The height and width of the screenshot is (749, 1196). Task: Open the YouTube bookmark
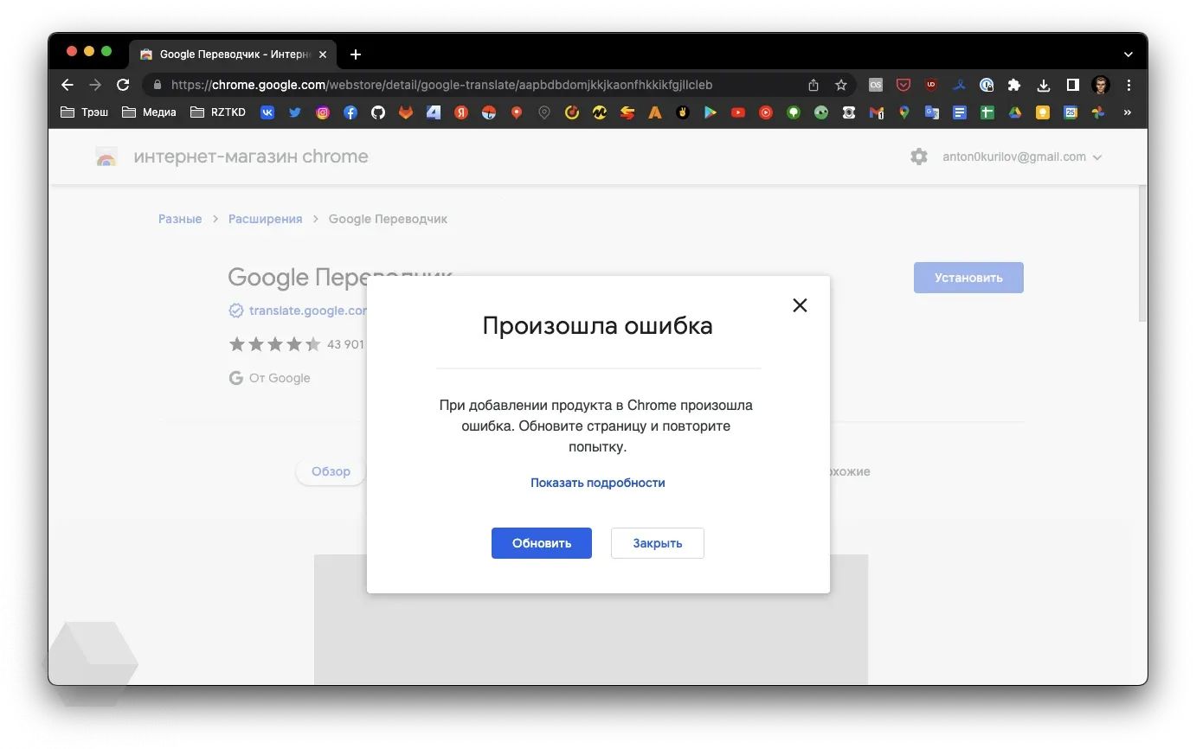(738, 112)
